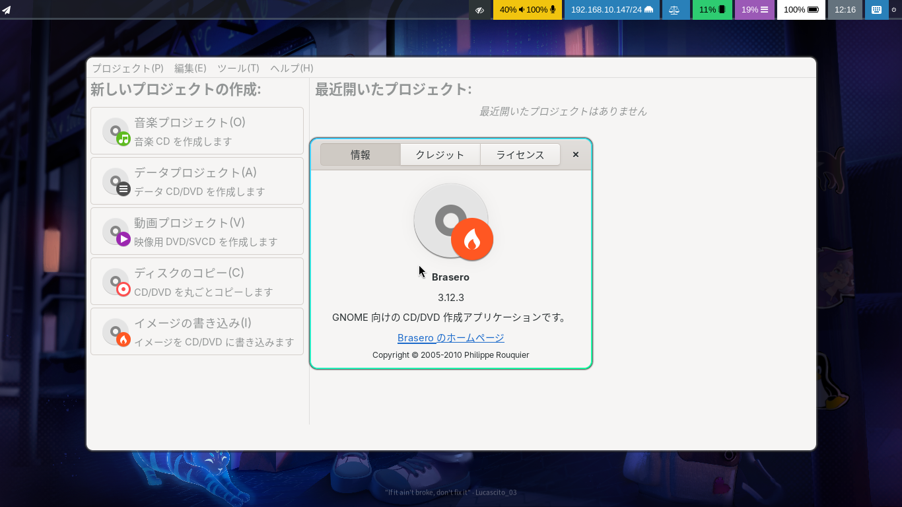Click the 新しいプロジェクトの作成 heading

click(176, 89)
